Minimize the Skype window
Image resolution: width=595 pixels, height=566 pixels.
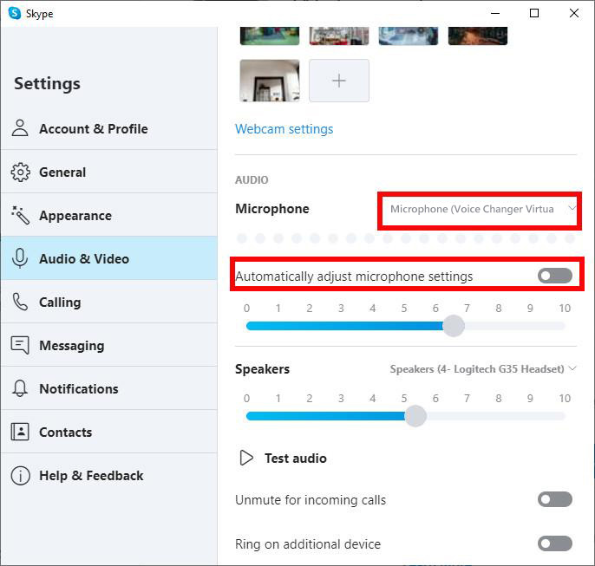pyautogui.click(x=494, y=13)
